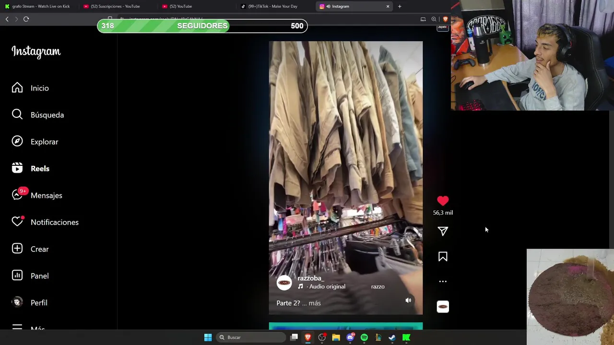Open OBS Studio from taskbar

[x=322, y=337]
